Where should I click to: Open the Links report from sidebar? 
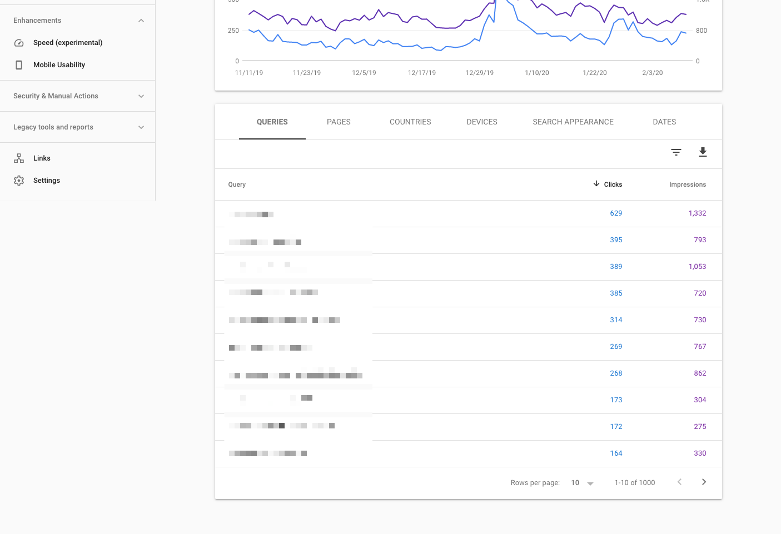42,158
